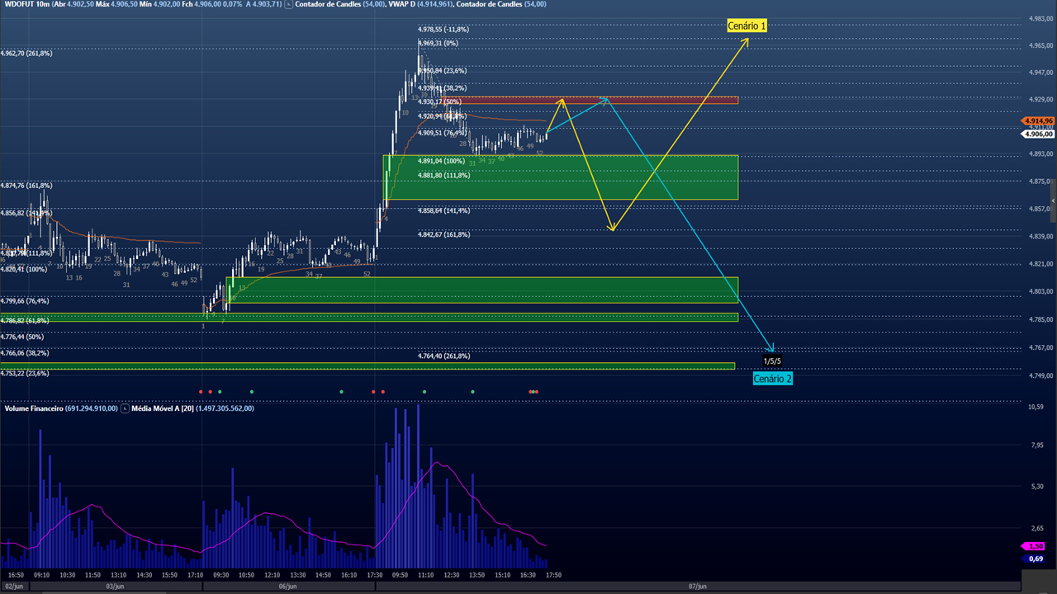Select the Cenário 2 cyan text label
1057x594 pixels.
click(773, 379)
